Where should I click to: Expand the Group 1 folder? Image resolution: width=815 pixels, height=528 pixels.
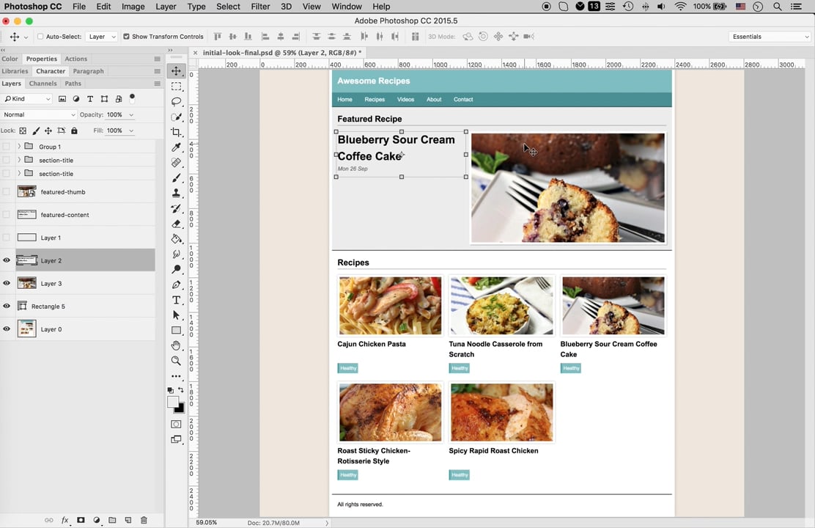click(19, 147)
